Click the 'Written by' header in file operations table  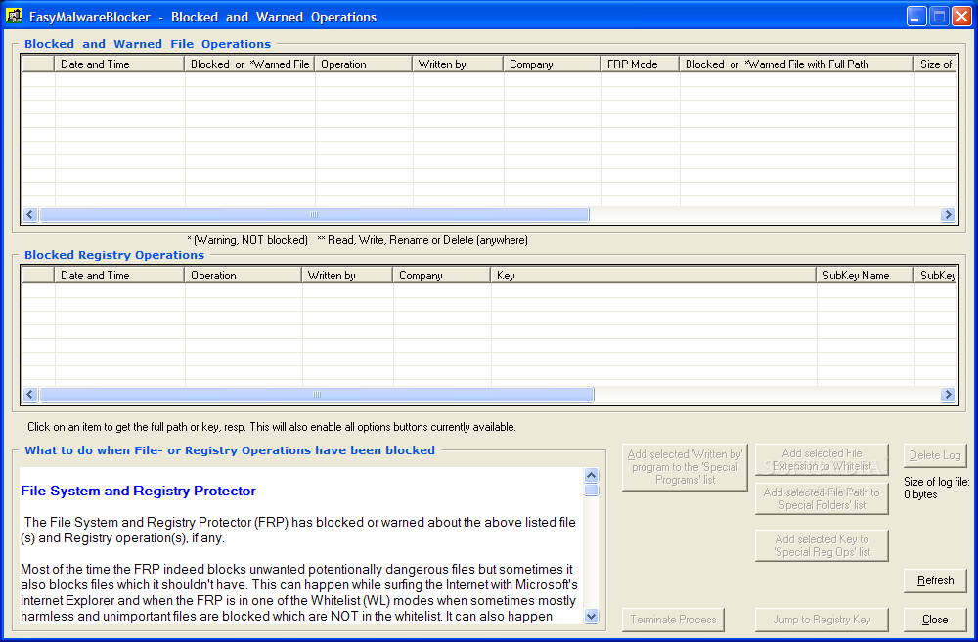458,64
